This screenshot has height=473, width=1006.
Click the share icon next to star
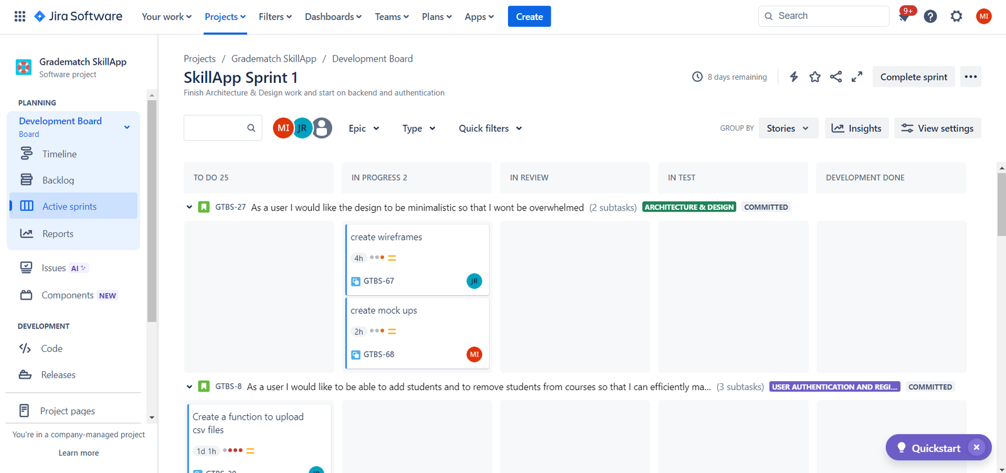pos(836,77)
